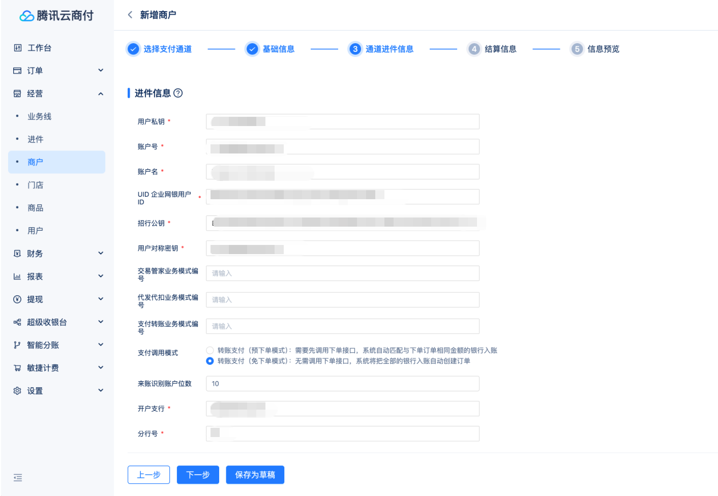The width and height of the screenshot is (718, 496).
Task: Focus the 账户号 input field
Action: (x=343, y=146)
